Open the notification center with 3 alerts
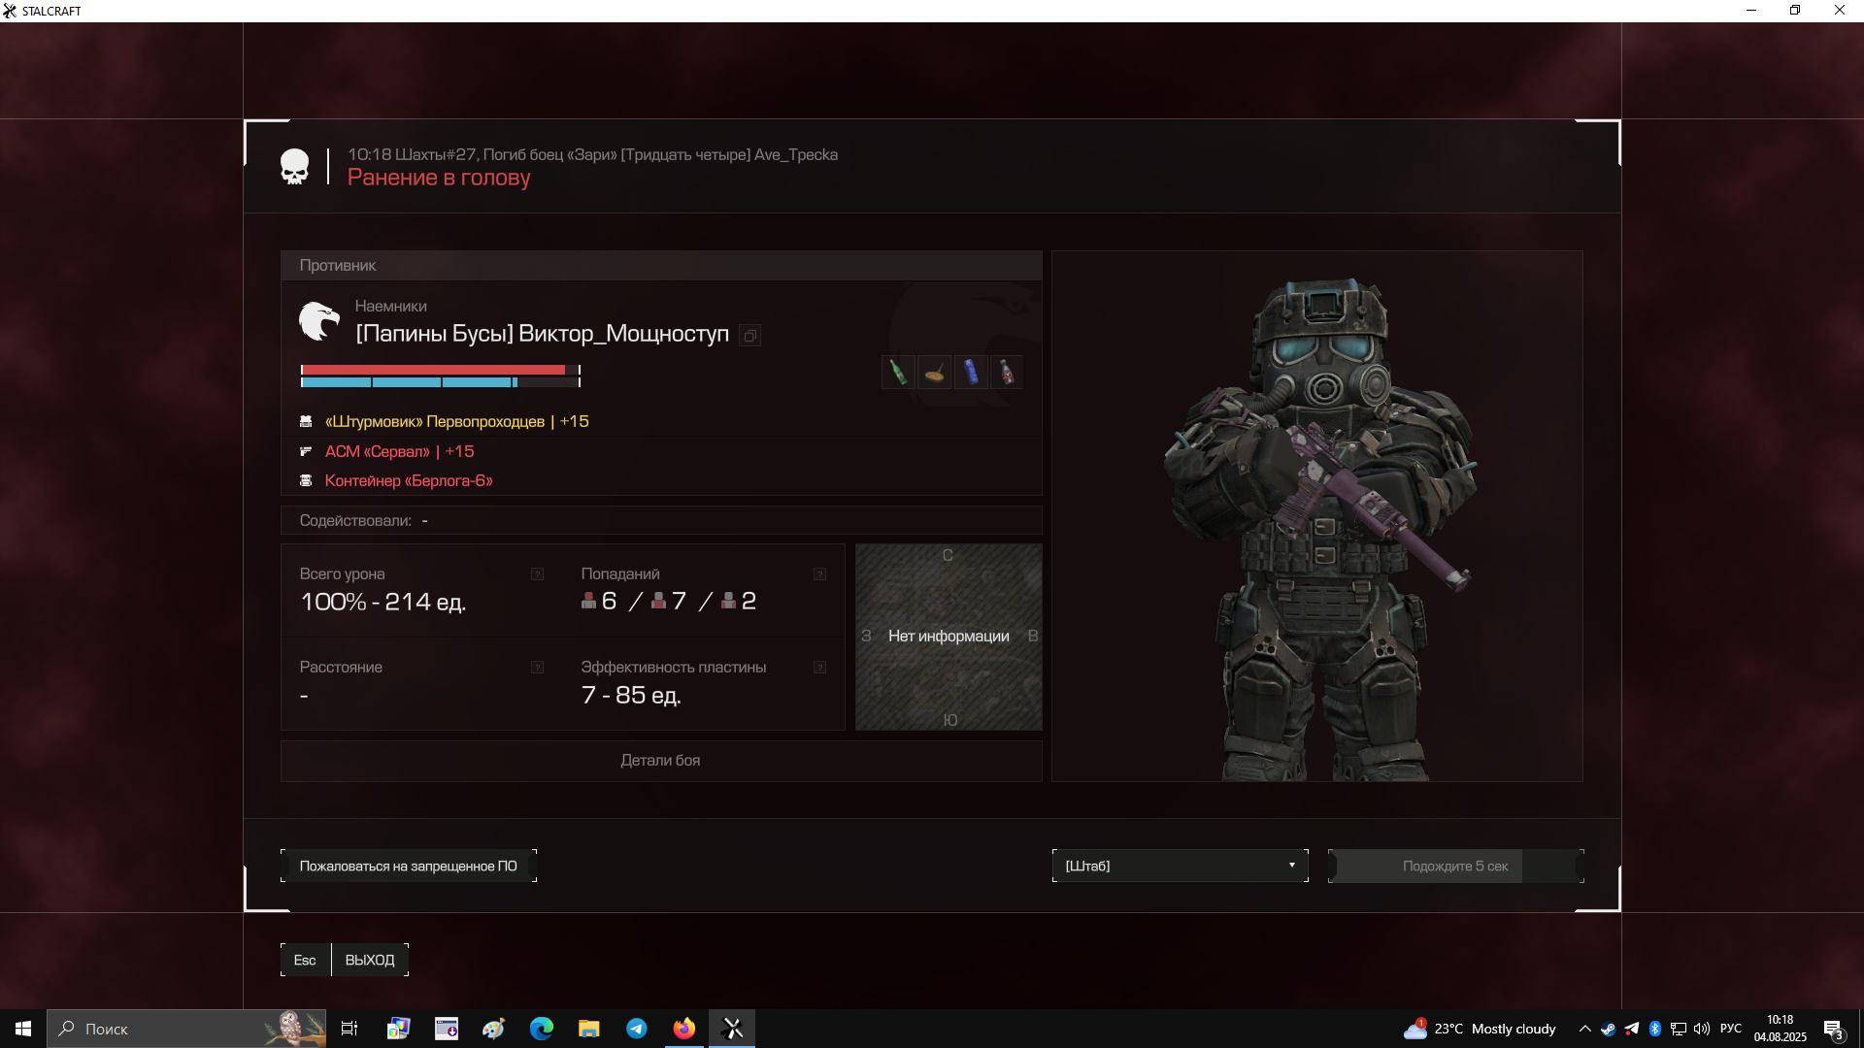Image resolution: width=1864 pixels, height=1048 pixels. tap(1833, 1029)
